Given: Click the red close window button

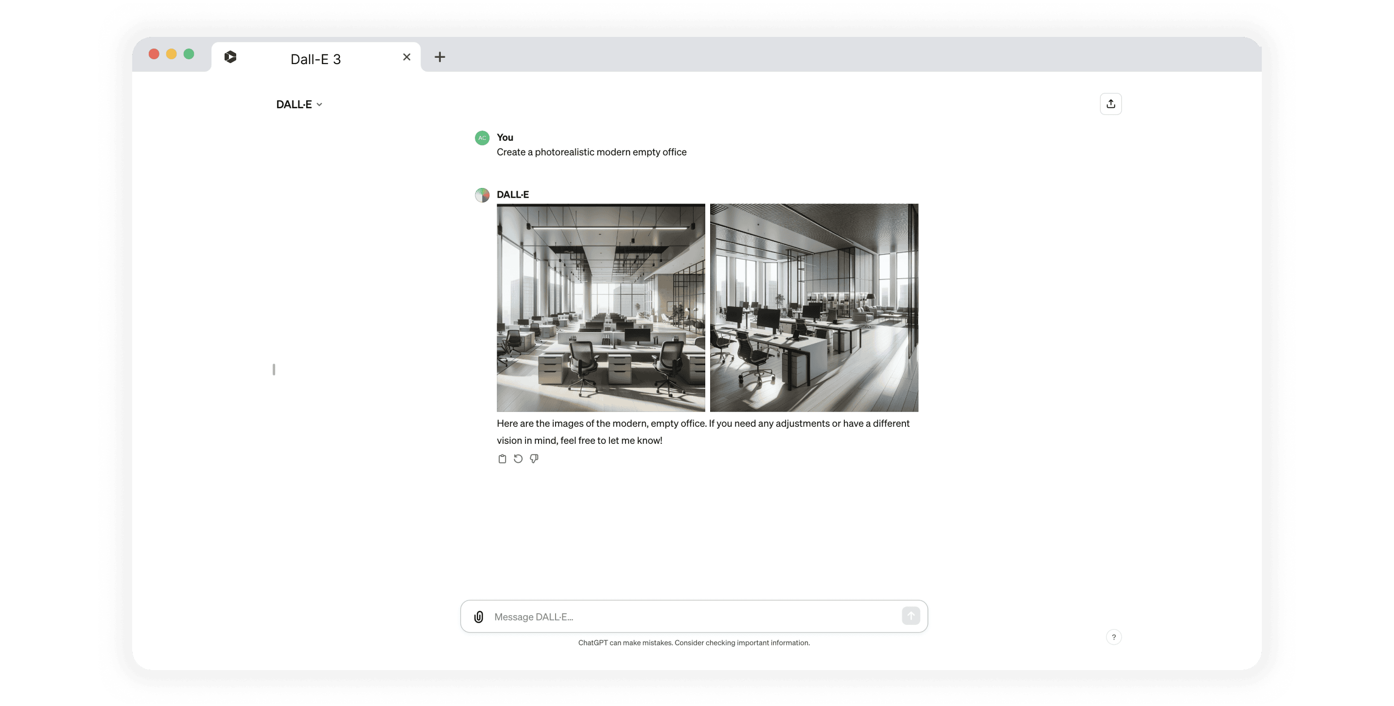Looking at the screenshot, I should pos(154,54).
